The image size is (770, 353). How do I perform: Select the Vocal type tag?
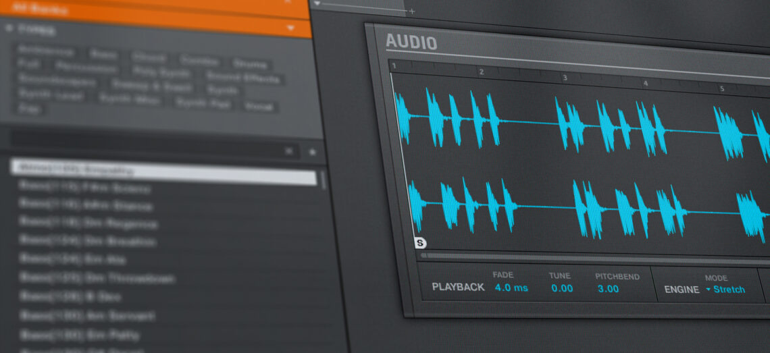click(259, 106)
